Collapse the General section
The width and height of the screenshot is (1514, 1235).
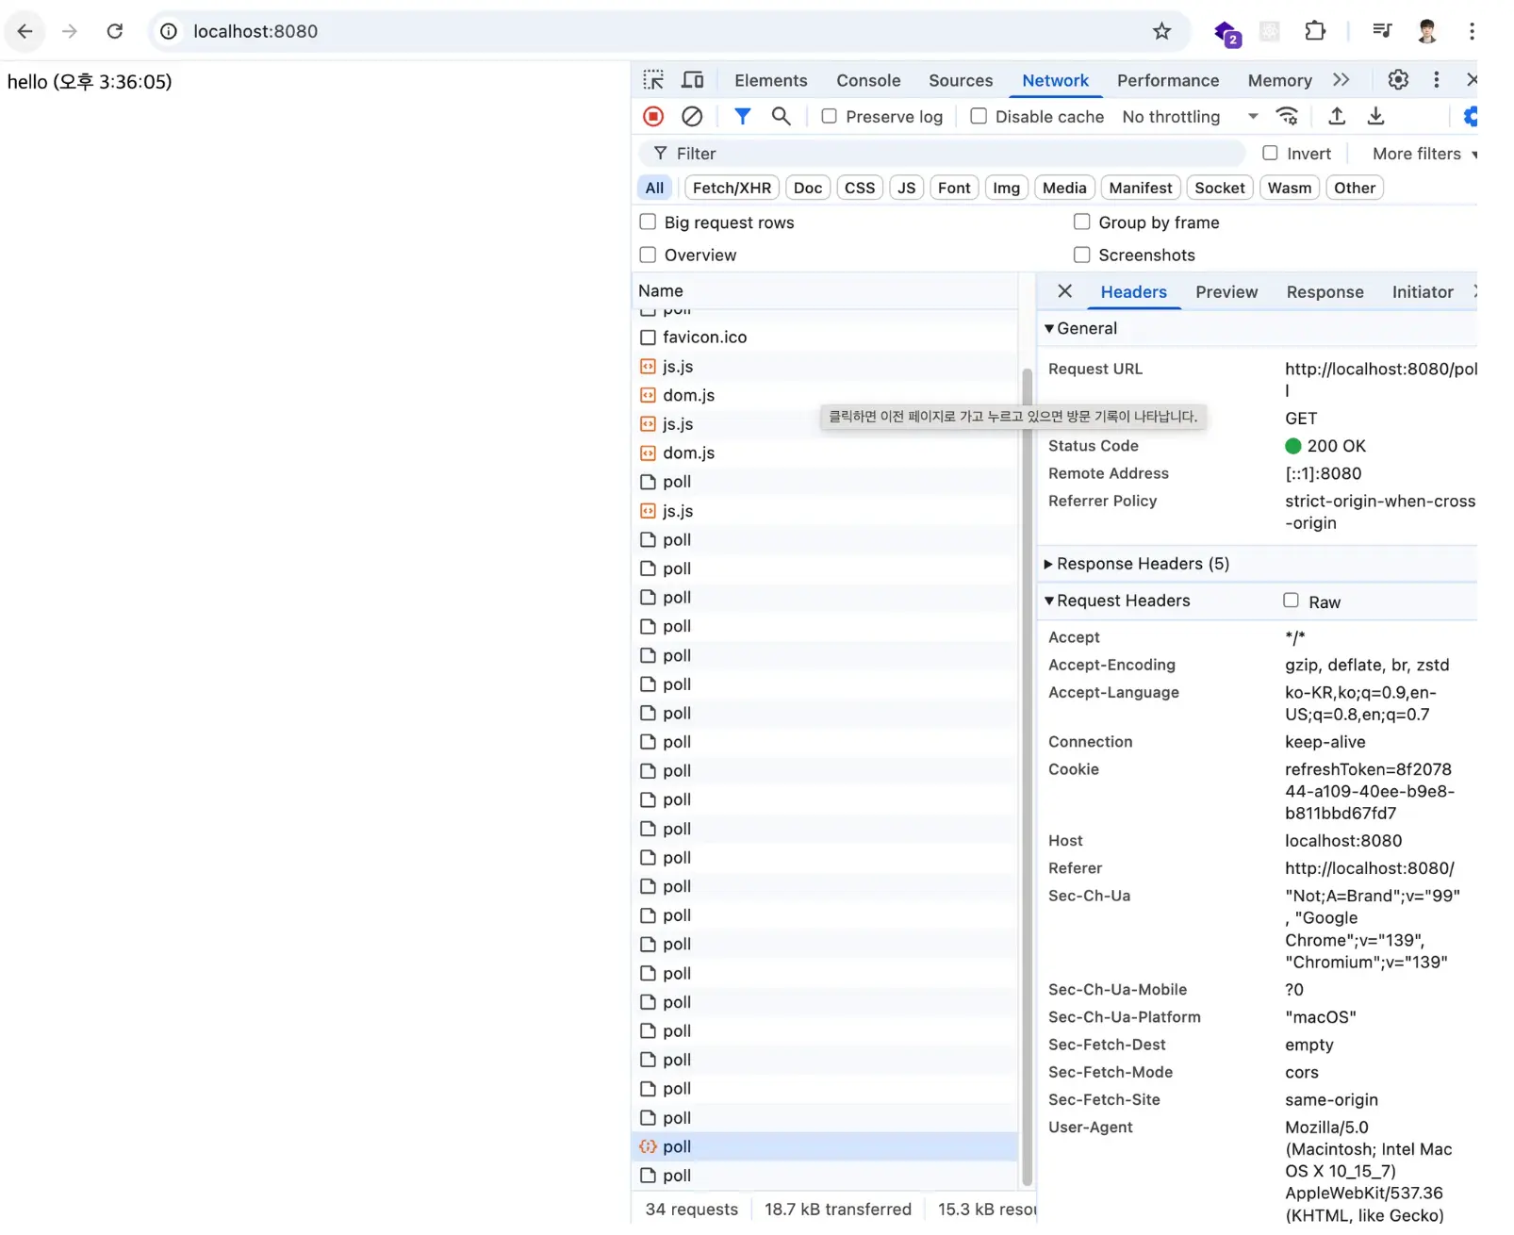(x=1086, y=328)
